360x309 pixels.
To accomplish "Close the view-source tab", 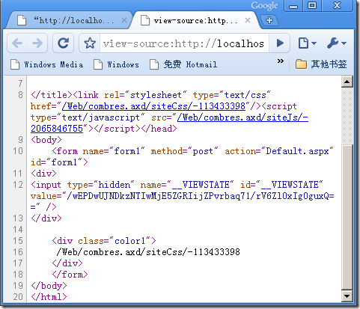I will (x=248, y=20).
